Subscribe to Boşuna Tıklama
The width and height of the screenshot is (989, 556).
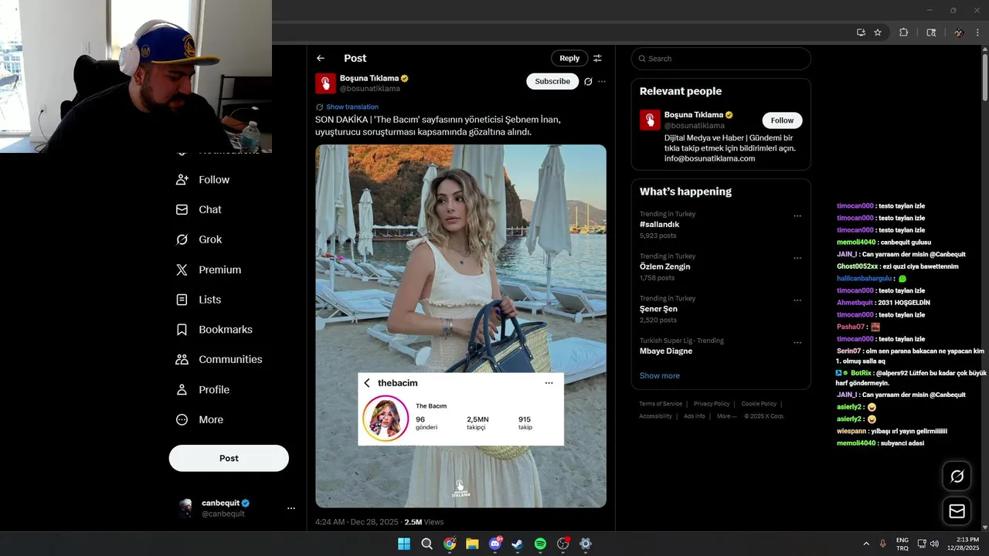[552, 81]
